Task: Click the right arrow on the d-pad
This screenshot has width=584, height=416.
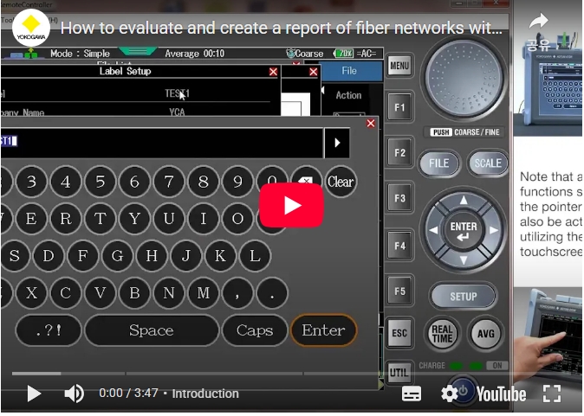Action: pyautogui.click(x=494, y=231)
